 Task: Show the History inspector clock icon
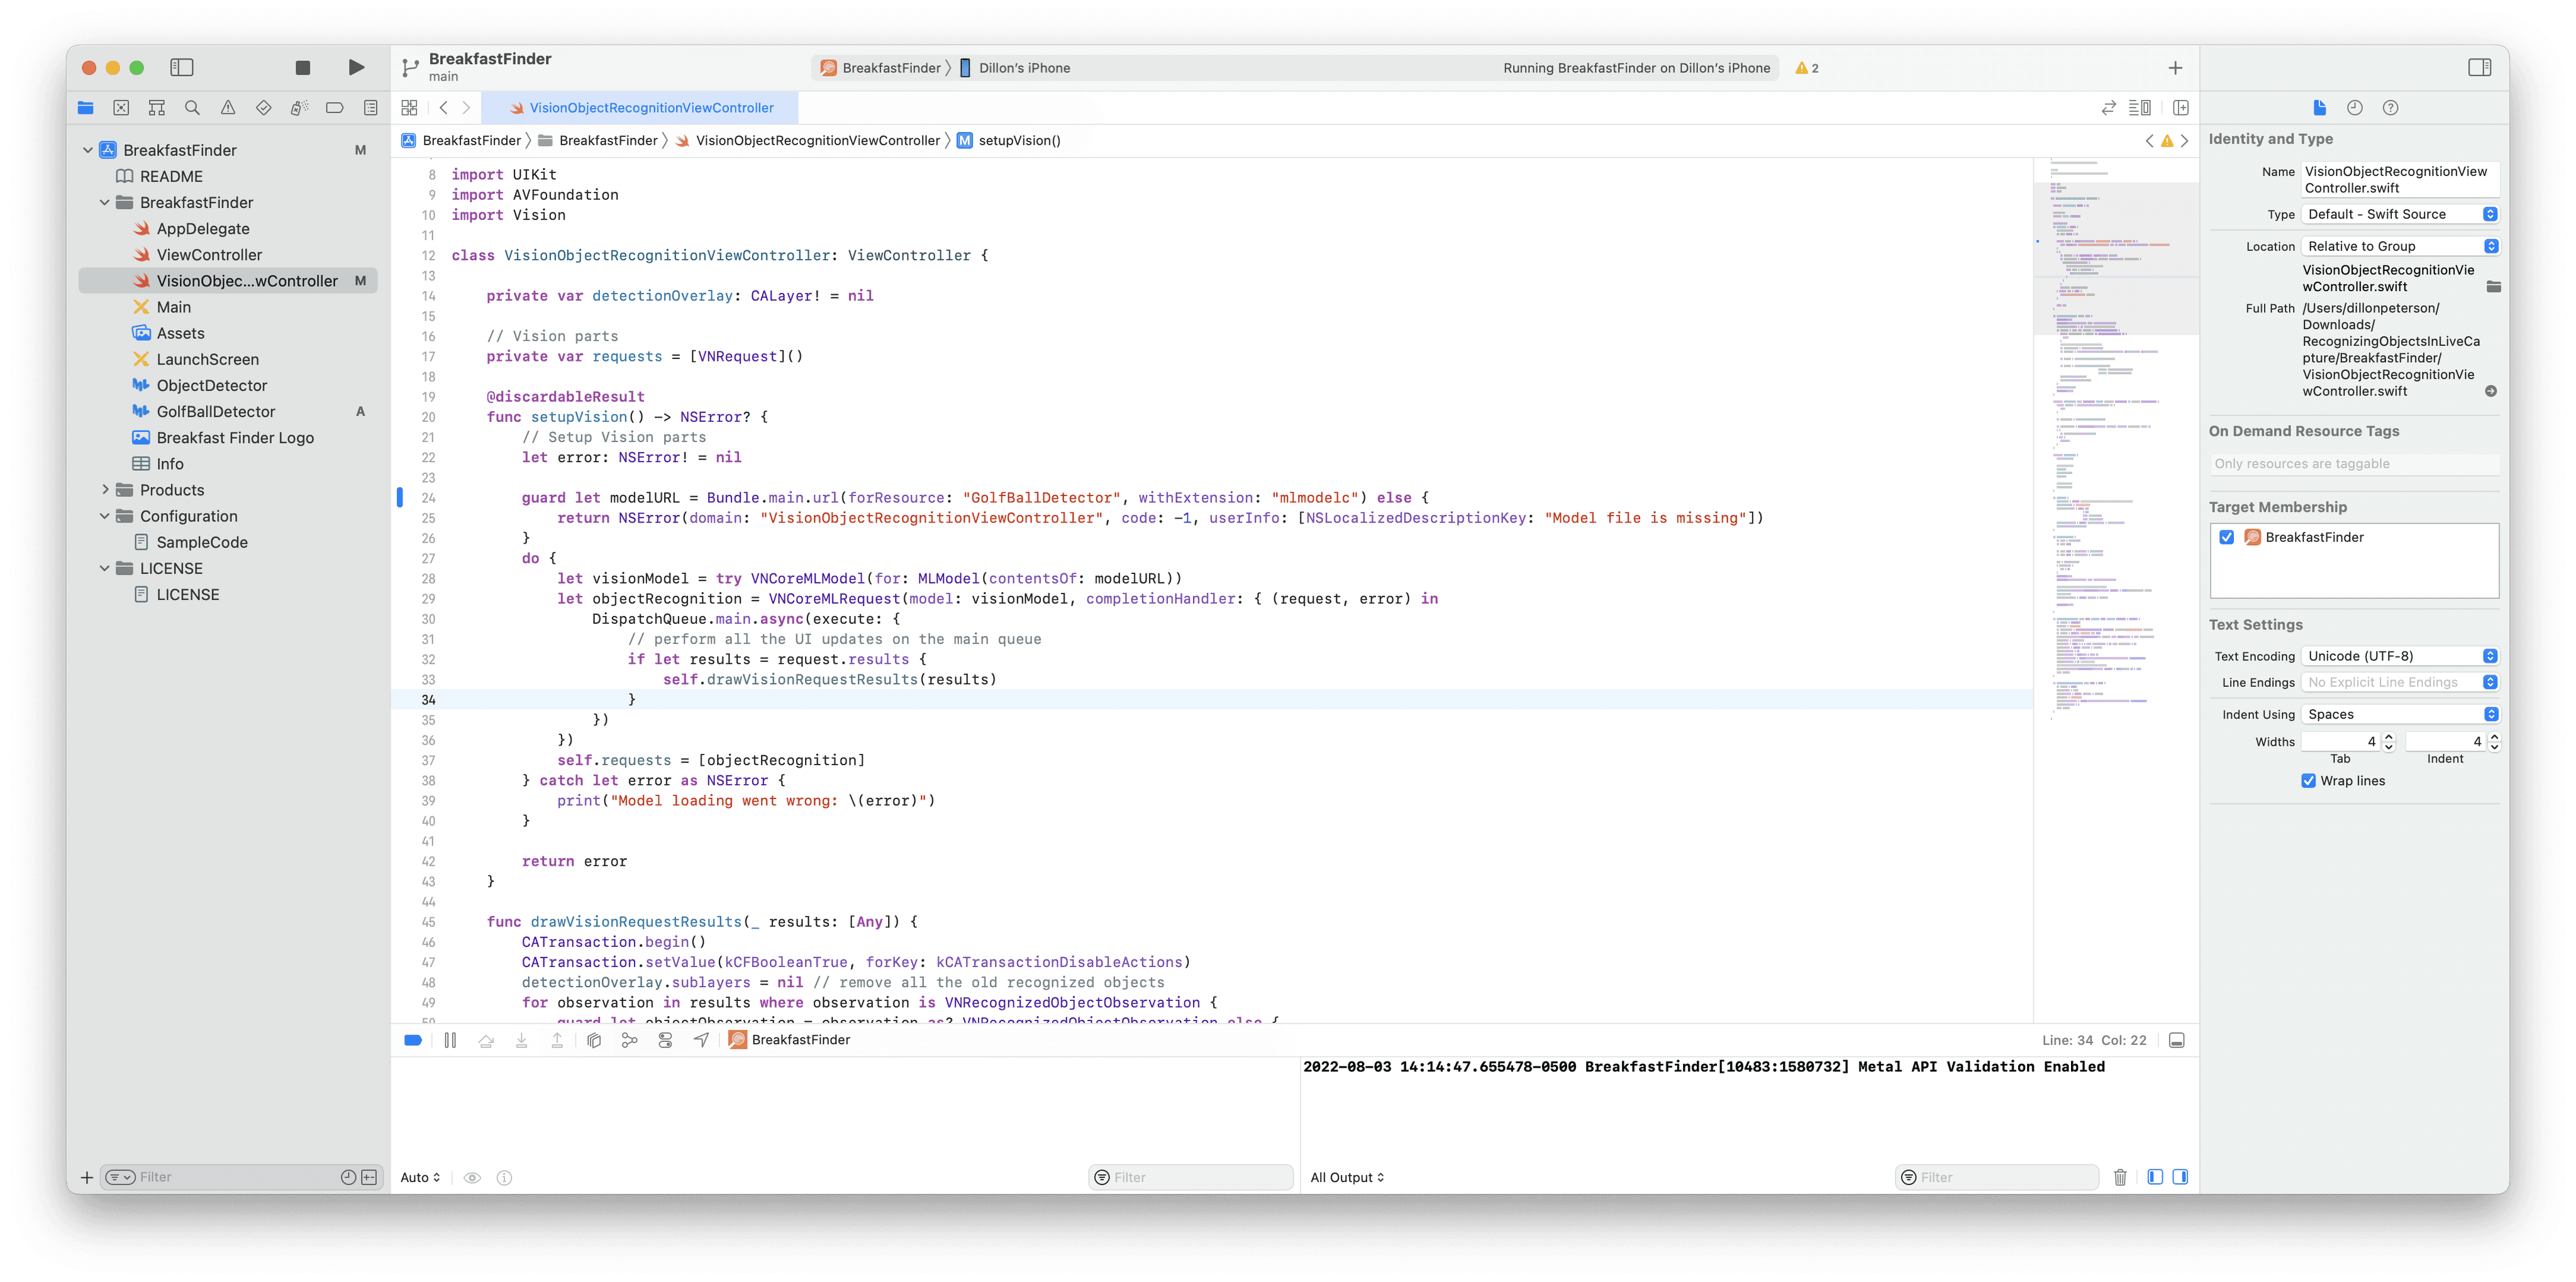coord(2354,108)
